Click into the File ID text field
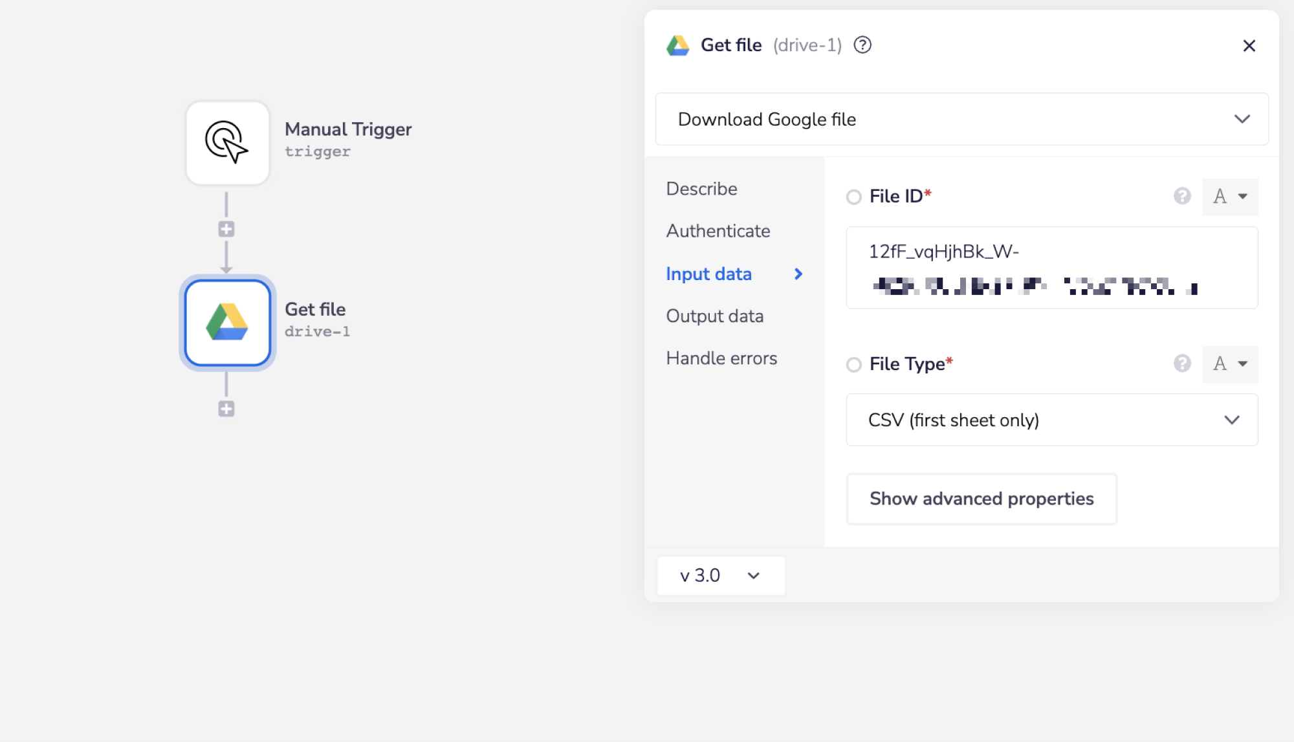Viewport: 1294px width, 742px height. pyautogui.click(x=1051, y=267)
